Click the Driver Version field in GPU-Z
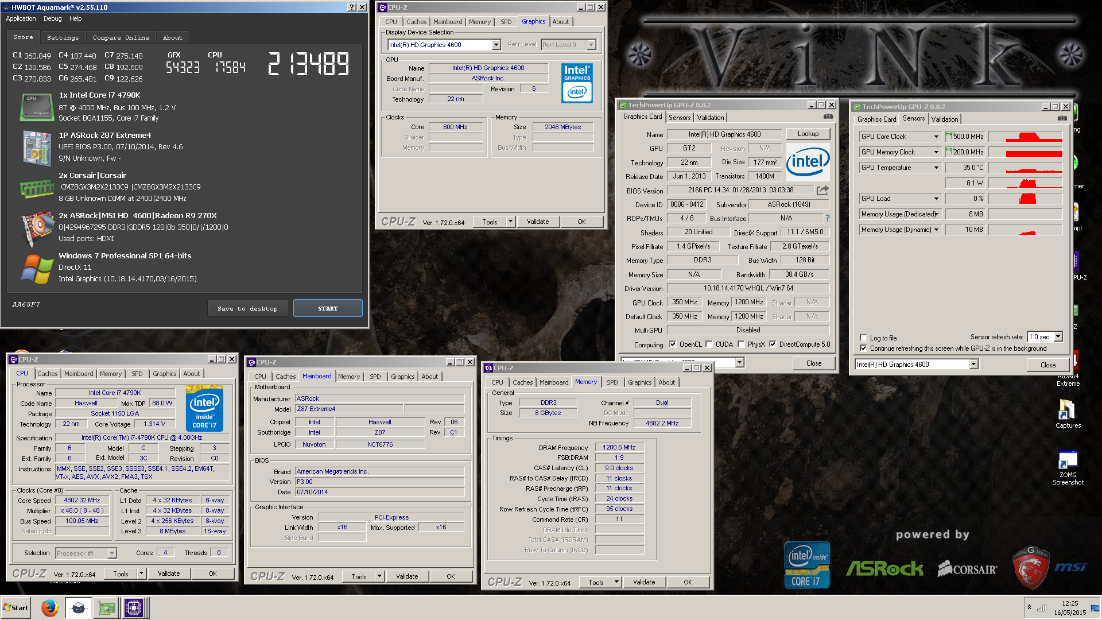This screenshot has width=1102, height=620. pyautogui.click(x=748, y=288)
